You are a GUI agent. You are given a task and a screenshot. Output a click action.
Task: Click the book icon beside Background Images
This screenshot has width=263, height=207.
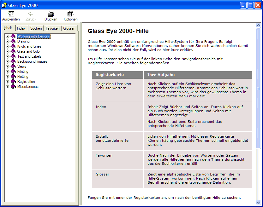(13, 61)
